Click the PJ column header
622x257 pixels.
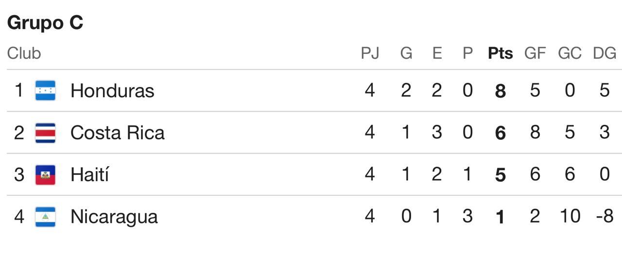370,53
